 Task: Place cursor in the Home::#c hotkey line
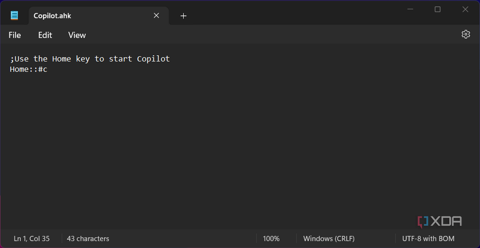[x=29, y=70]
